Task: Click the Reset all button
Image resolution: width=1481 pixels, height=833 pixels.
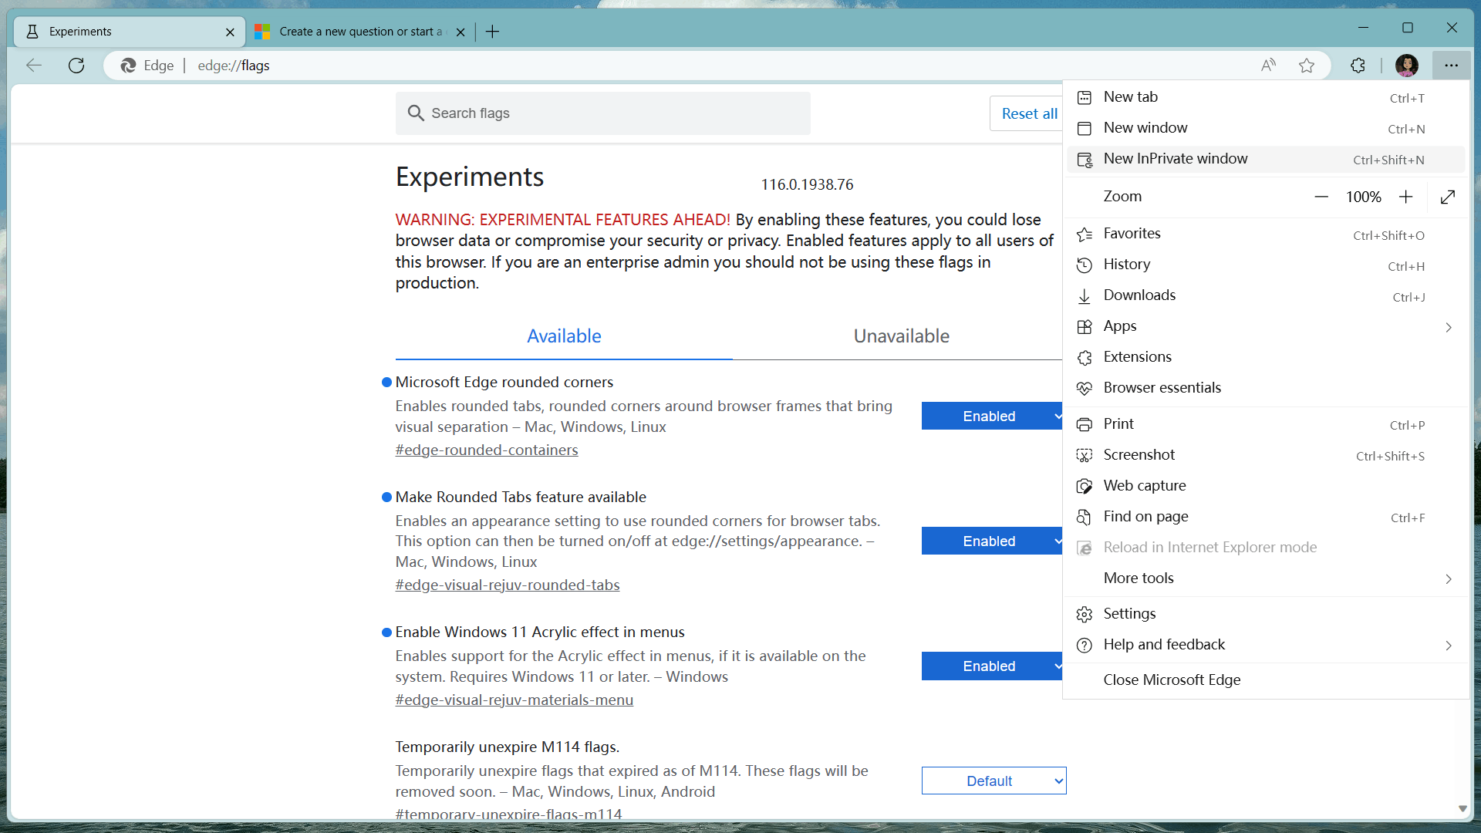Action: pos(1030,113)
